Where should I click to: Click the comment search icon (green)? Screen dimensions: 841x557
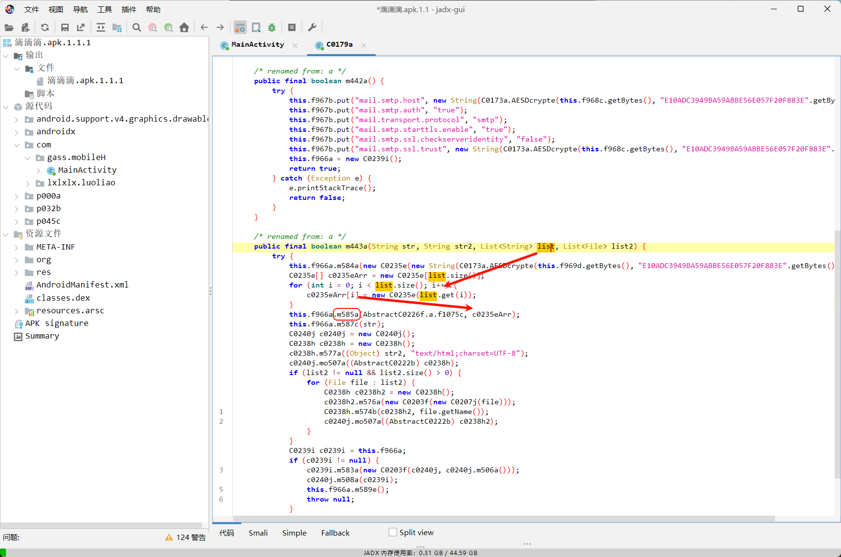[168, 28]
